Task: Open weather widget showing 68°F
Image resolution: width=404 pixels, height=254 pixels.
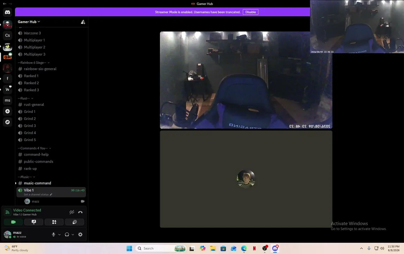Action: point(16,248)
